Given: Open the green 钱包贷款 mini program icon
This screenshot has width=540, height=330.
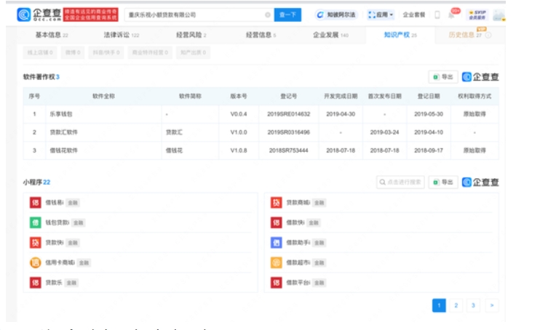Looking at the screenshot, I should click(35, 222).
